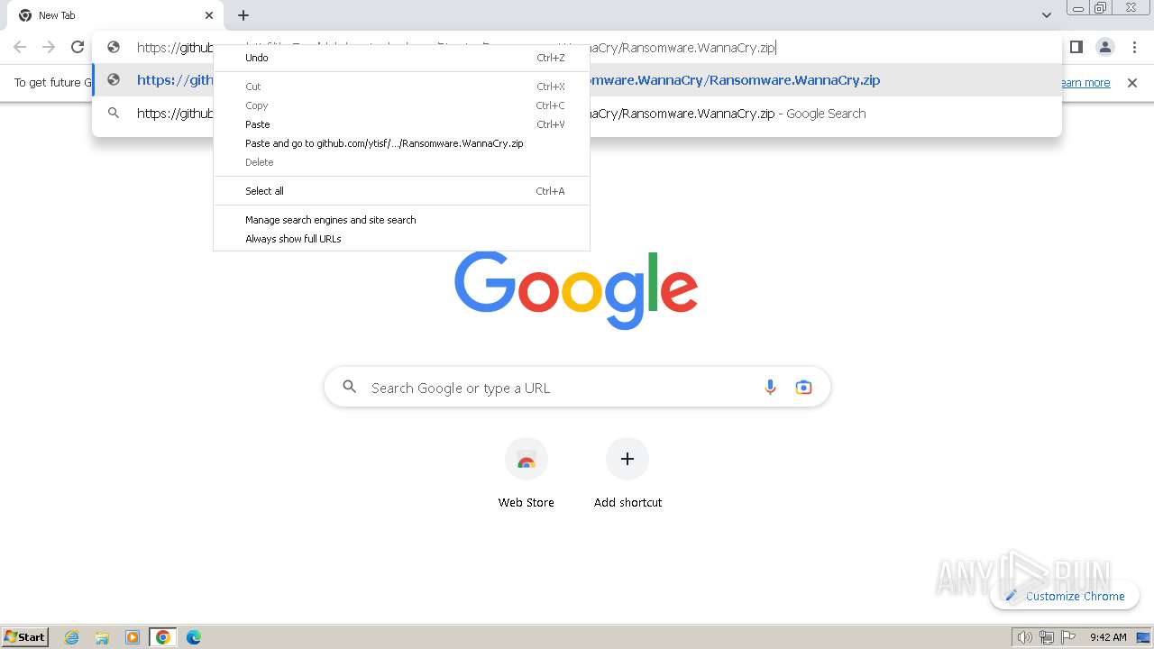Click the Learn more link
Image resolution: width=1154 pixels, height=649 pixels.
click(x=1085, y=83)
